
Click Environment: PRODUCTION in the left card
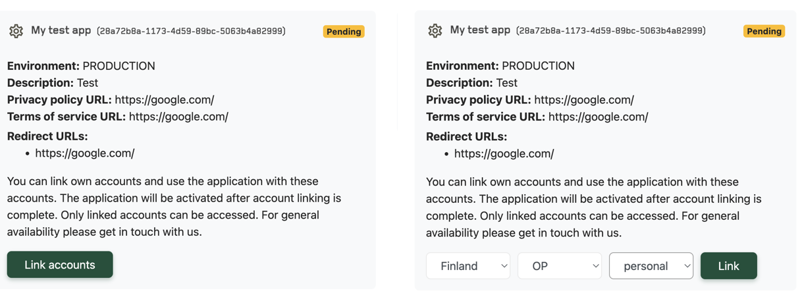click(82, 66)
